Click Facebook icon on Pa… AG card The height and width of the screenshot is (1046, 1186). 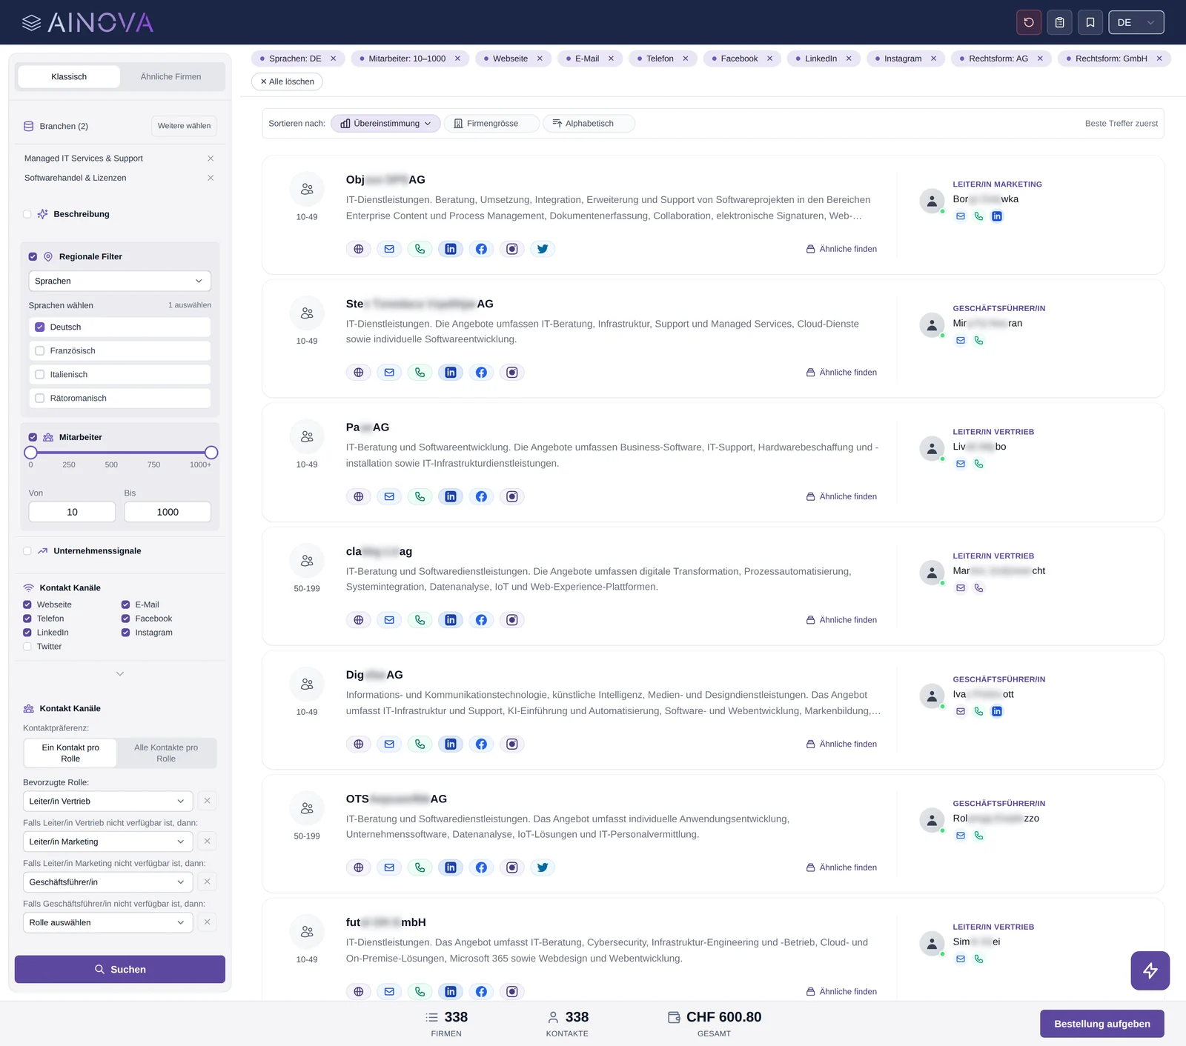coord(481,496)
